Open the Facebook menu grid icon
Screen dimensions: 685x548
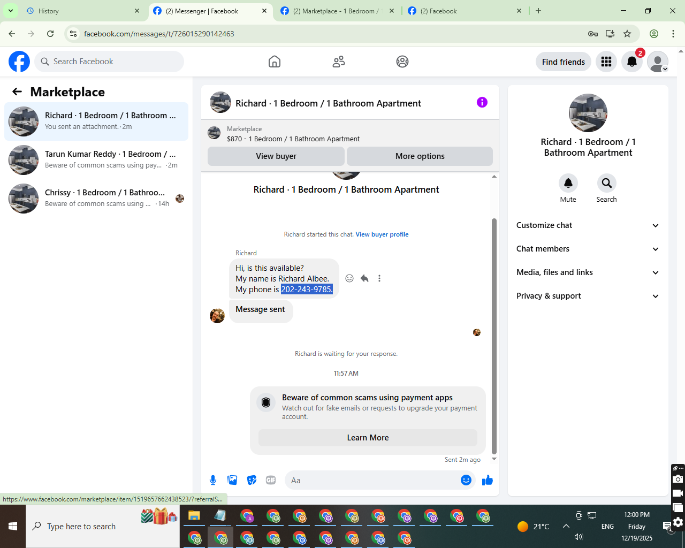606,62
